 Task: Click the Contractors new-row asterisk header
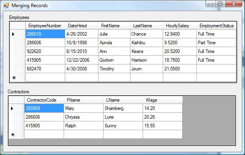coord(17,134)
